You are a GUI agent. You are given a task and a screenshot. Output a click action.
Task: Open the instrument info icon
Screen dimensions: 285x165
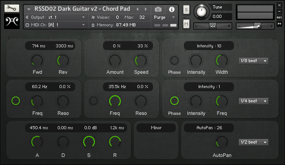[172, 9]
